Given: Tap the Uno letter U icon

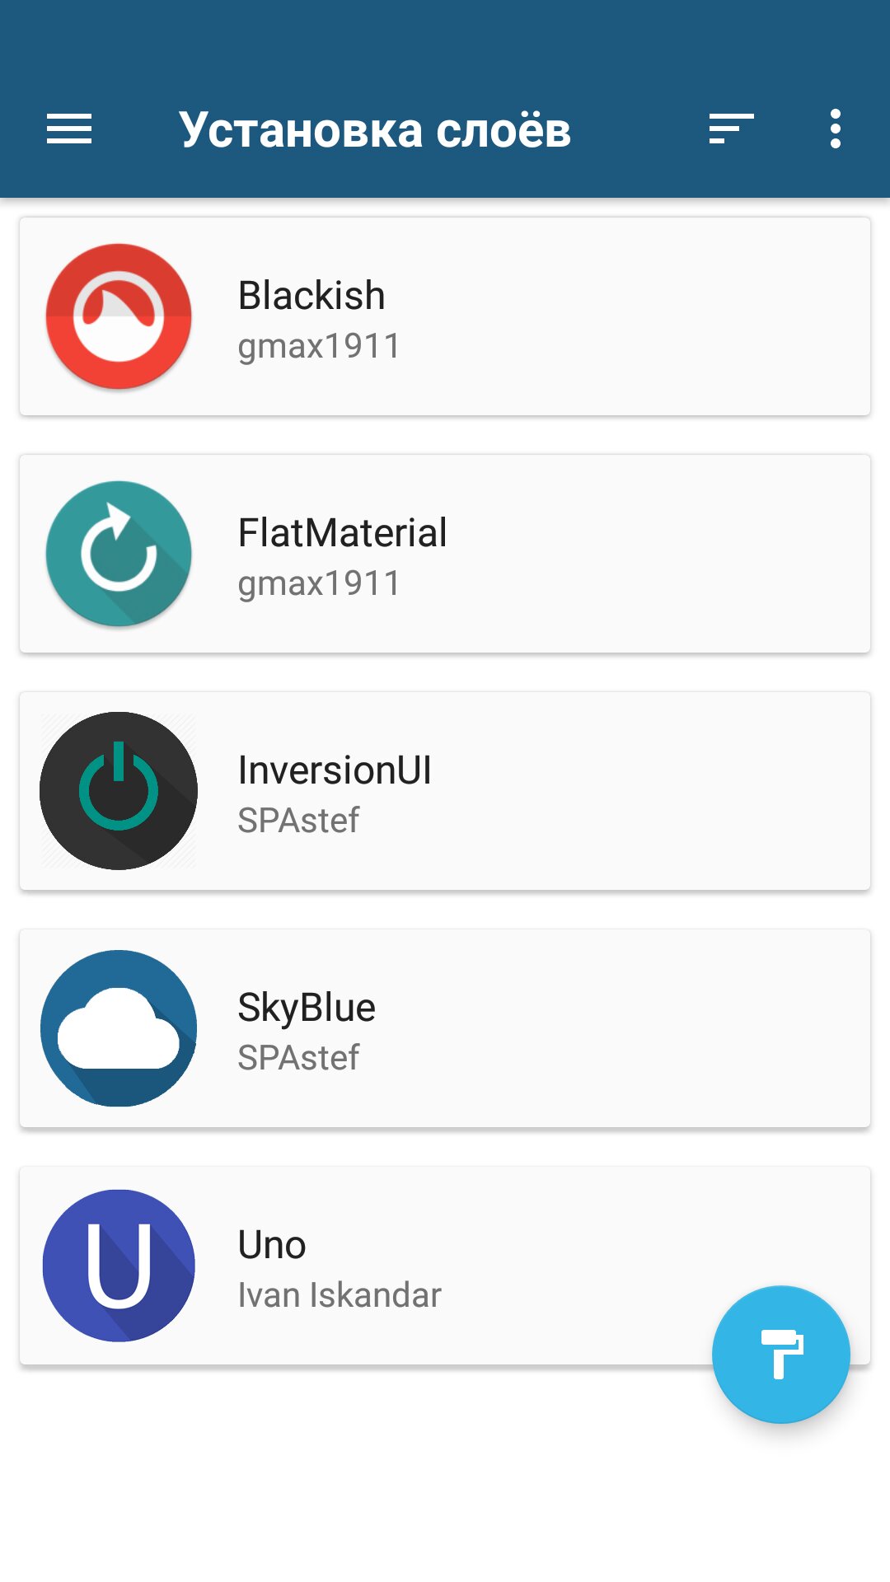Looking at the screenshot, I should point(119,1266).
